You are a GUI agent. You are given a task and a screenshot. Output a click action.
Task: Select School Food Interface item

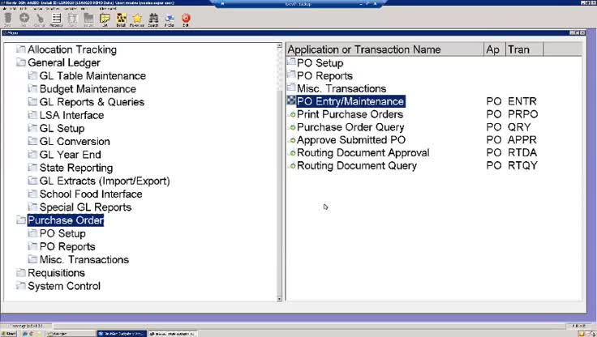tap(91, 194)
